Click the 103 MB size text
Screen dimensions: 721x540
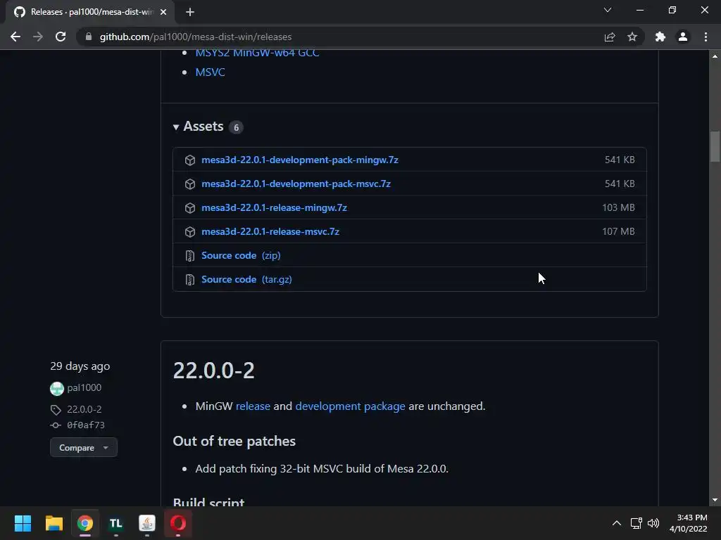(618, 207)
